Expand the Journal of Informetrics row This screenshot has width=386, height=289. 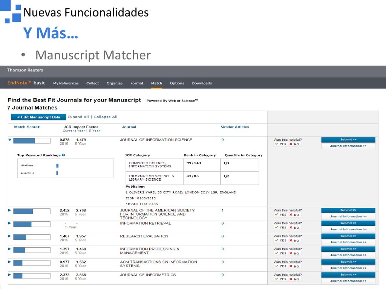click(x=9, y=275)
